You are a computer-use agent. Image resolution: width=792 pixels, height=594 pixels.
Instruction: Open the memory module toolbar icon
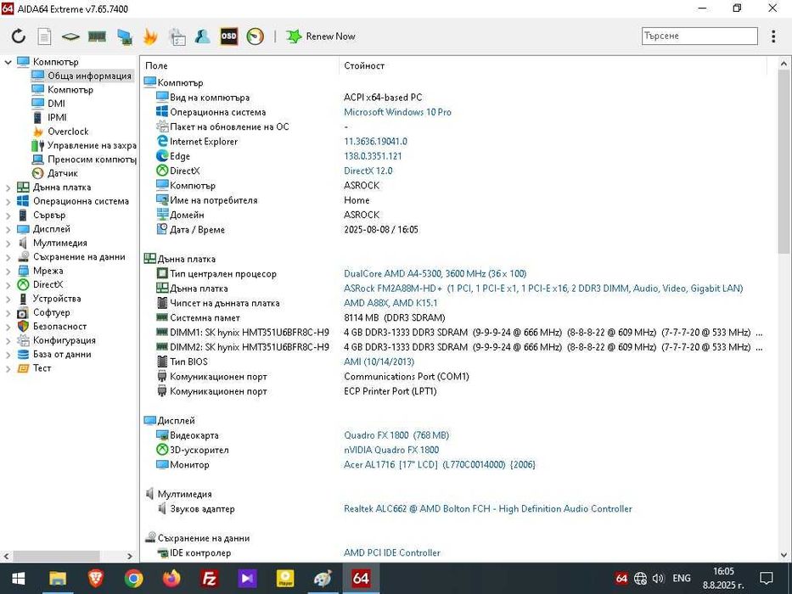click(97, 36)
